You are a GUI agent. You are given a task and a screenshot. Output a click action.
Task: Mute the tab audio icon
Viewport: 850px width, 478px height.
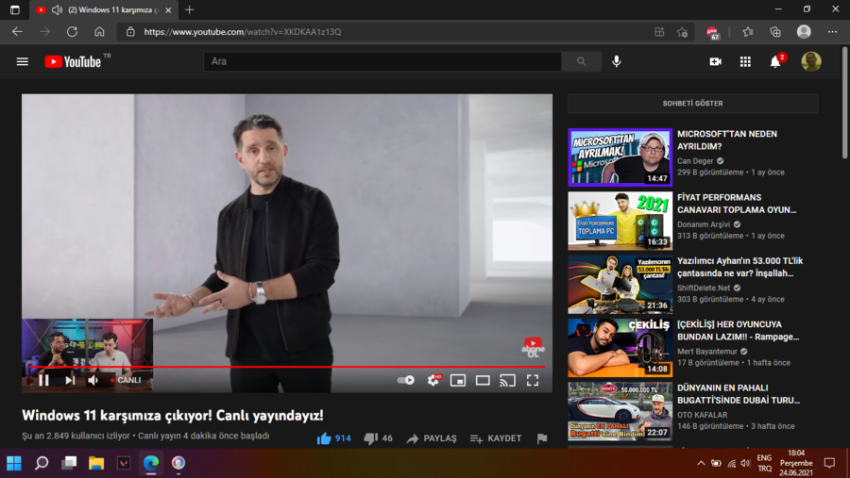click(x=57, y=9)
